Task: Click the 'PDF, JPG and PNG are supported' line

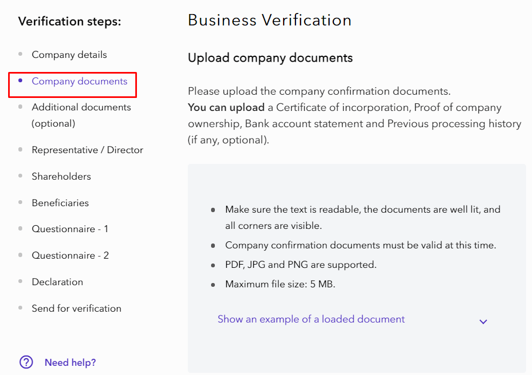Action: [300, 265]
